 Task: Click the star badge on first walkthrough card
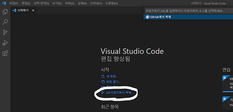click(225, 78)
